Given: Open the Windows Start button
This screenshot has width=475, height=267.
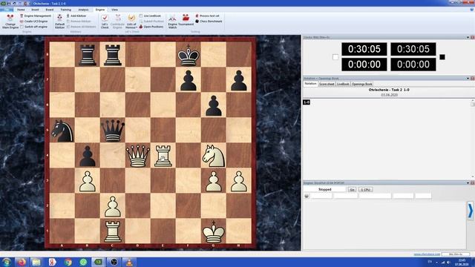Looking at the screenshot, I should point(6,262).
